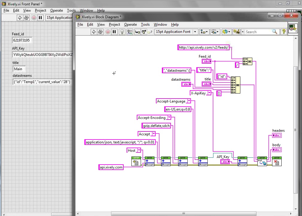The width and height of the screenshot is (302, 216).
Task: Click the gzip,deflate,sdch string constant
Action: [156, 126]
